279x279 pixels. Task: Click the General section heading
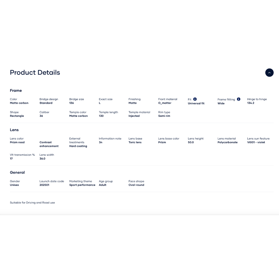17,172
